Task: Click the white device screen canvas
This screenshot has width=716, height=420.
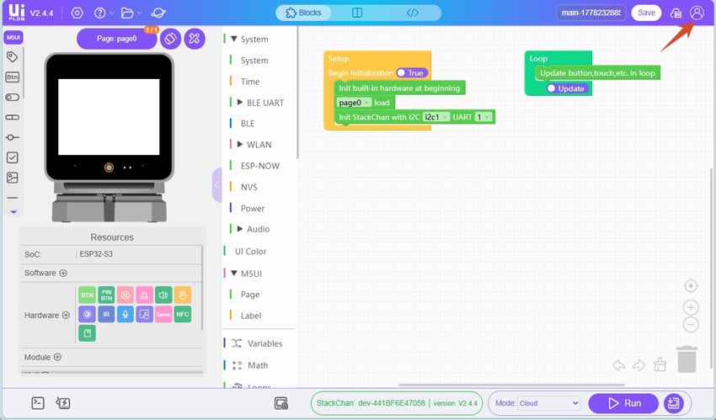Action: [109, 117]
